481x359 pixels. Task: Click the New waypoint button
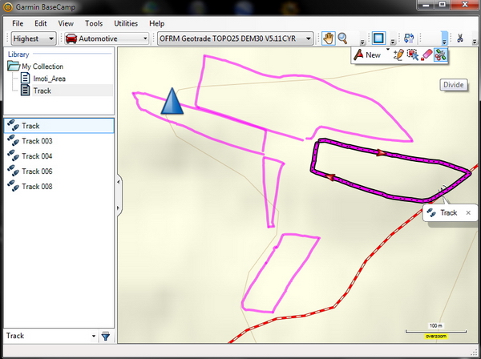[x=367, y=55]
